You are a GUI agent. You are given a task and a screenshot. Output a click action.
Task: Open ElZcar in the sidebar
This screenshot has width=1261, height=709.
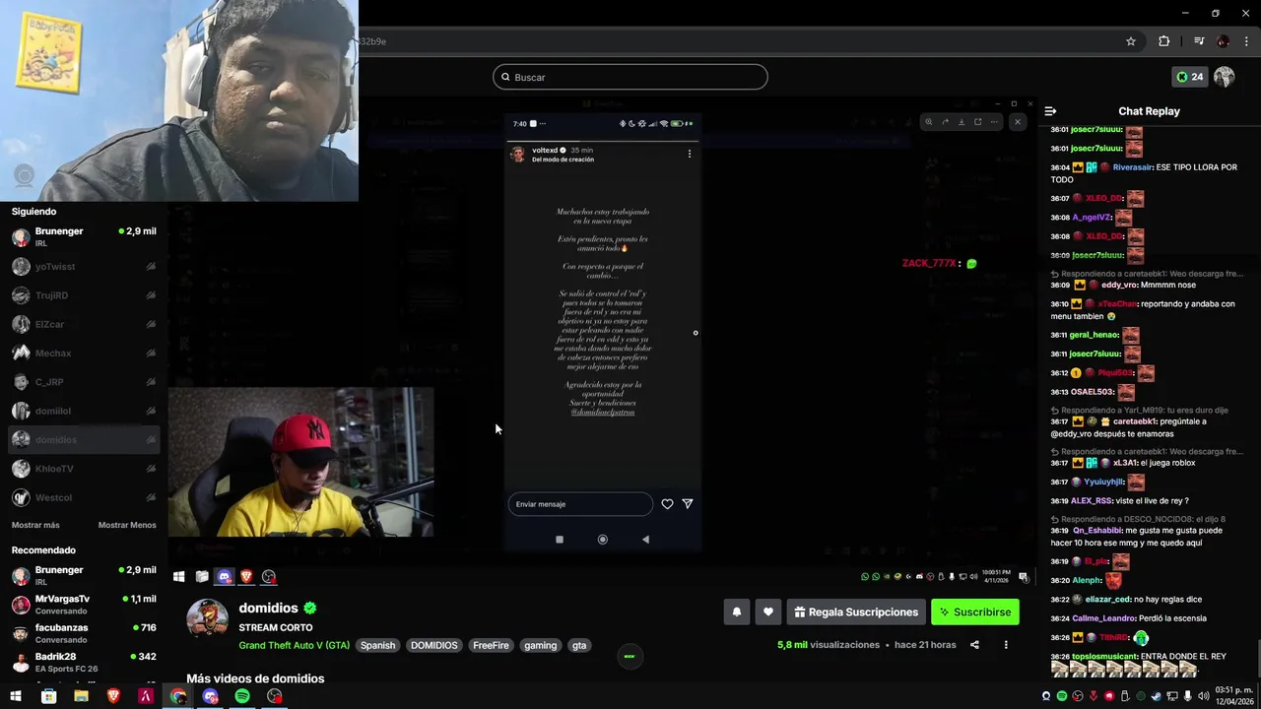click(84, 324)
